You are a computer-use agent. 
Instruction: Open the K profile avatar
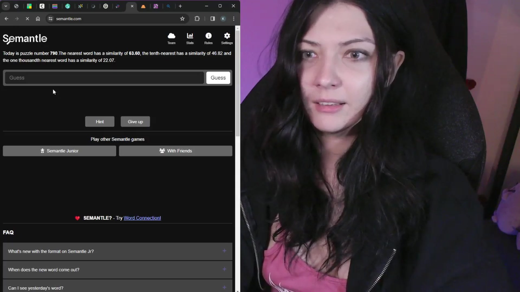coord(223,19)
